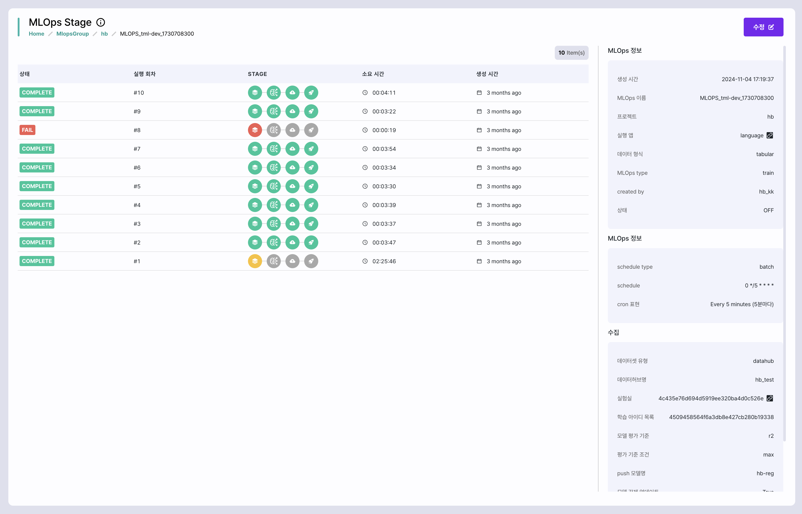Click duration 02:25:46 of run #1

[384, 261]
